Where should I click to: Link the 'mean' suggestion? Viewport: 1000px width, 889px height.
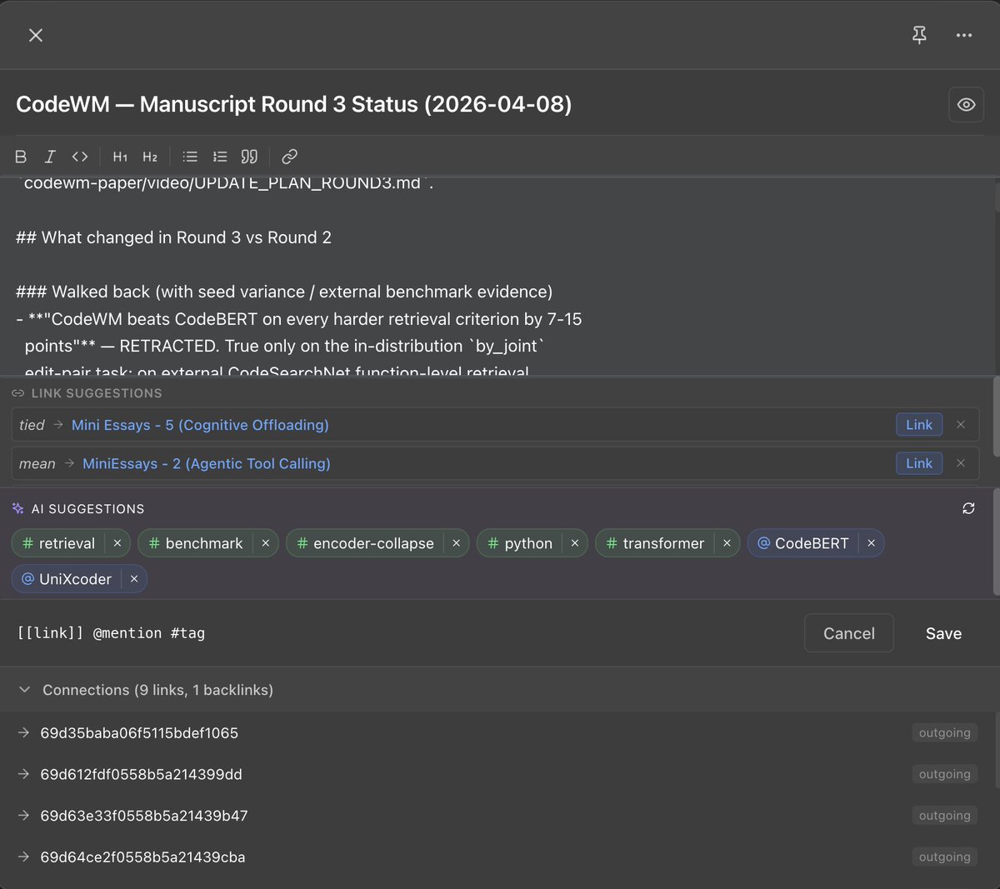tap(919, 463)
